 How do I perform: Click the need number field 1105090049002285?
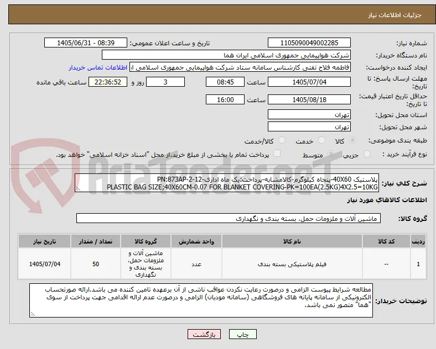[x=309, y=43]
